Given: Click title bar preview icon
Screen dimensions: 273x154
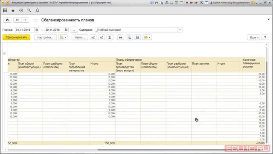Looking at the screenshot, I should 162,3.
